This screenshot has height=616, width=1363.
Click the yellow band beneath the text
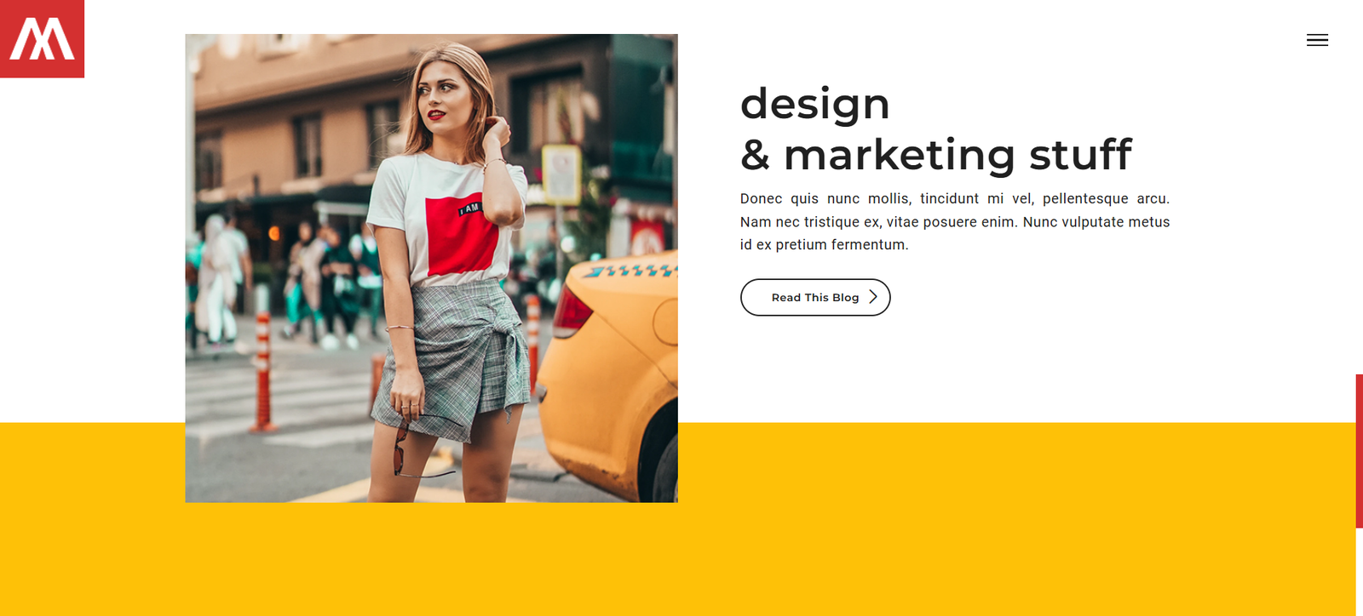click(1014, 519)
